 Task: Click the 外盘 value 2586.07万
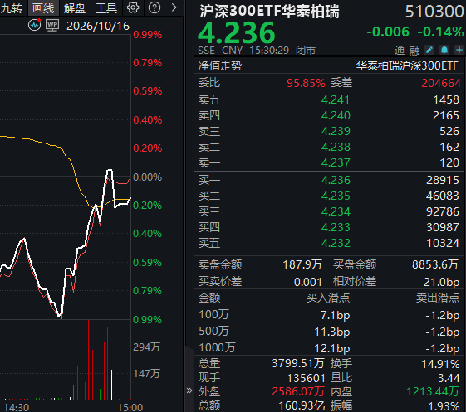[x=298, y=391]
